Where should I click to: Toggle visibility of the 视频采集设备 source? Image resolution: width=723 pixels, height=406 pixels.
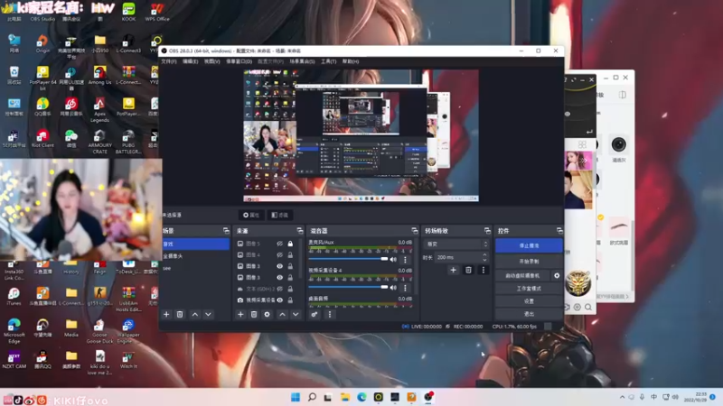click(x=279, y=300)
